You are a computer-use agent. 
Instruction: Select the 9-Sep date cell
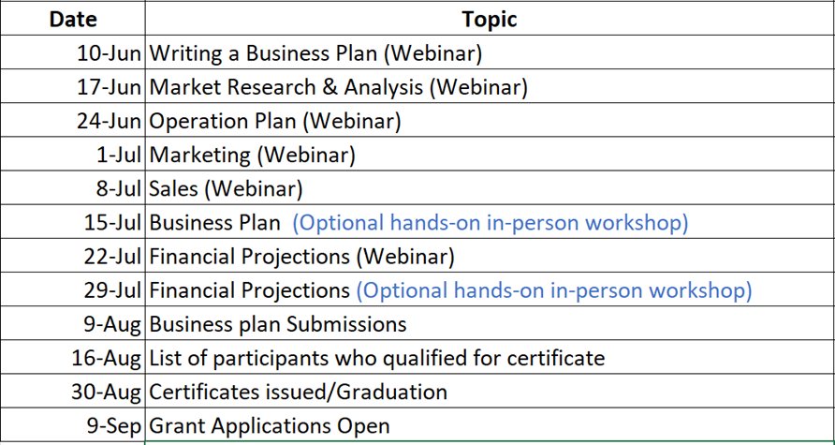114,425
